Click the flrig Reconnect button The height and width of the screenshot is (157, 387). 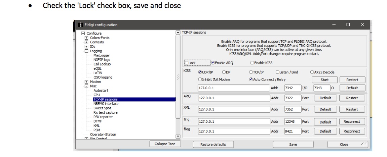click(x=352, y=121)
